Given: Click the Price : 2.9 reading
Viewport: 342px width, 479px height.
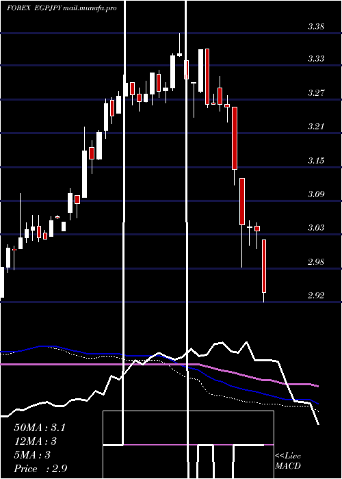Looking at the screenshot, I should pyautogui.click(x=40, y=469).
